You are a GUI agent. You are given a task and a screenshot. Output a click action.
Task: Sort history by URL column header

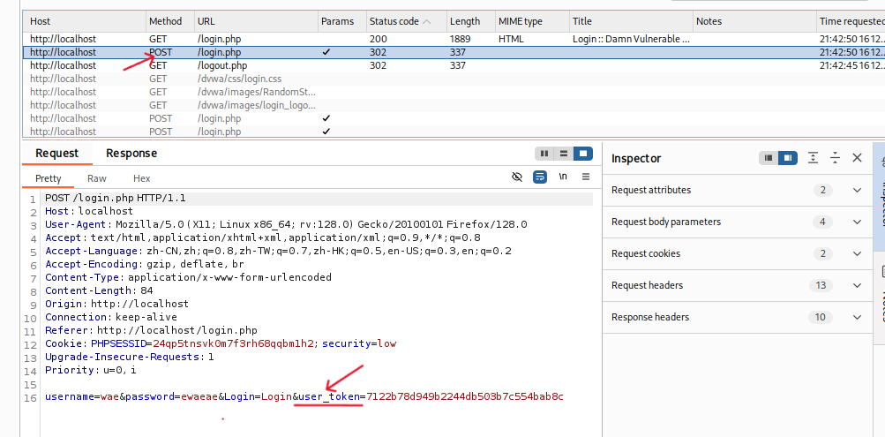coord(256,21)
